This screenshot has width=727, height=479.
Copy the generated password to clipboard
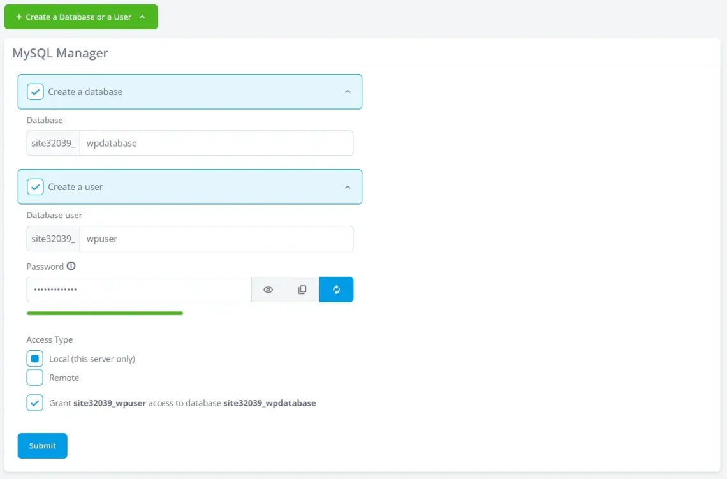point(302,289)
